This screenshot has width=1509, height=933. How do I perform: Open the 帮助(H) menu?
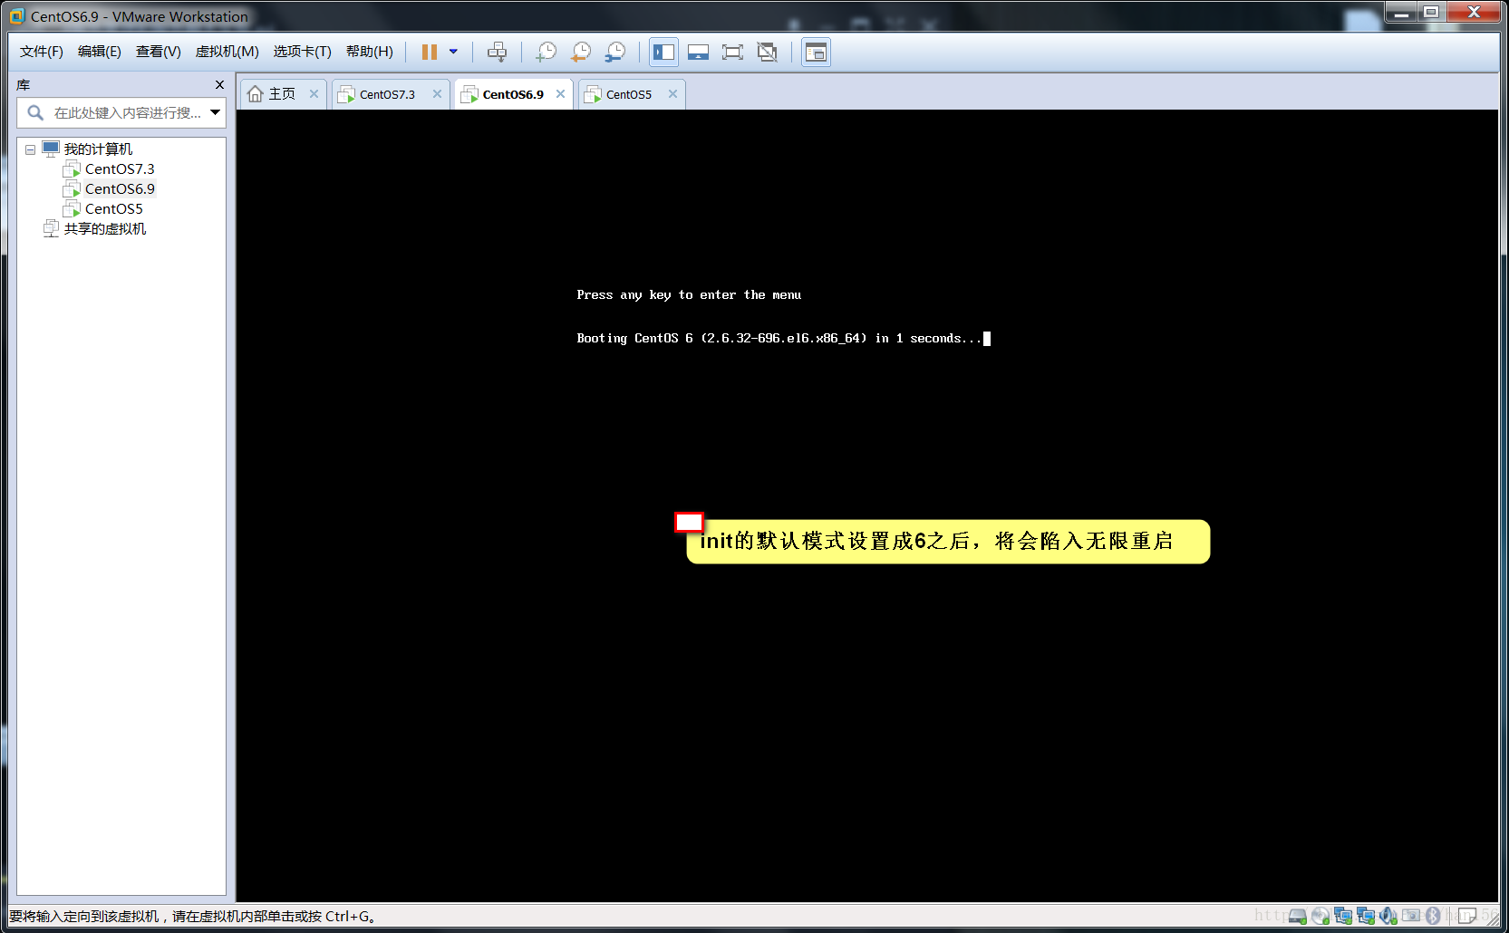click(x=370, y=52)
